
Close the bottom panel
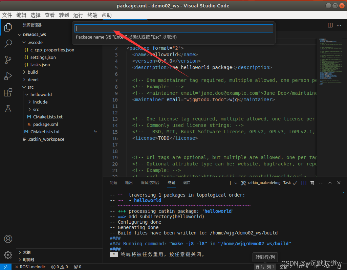(339, 183)
